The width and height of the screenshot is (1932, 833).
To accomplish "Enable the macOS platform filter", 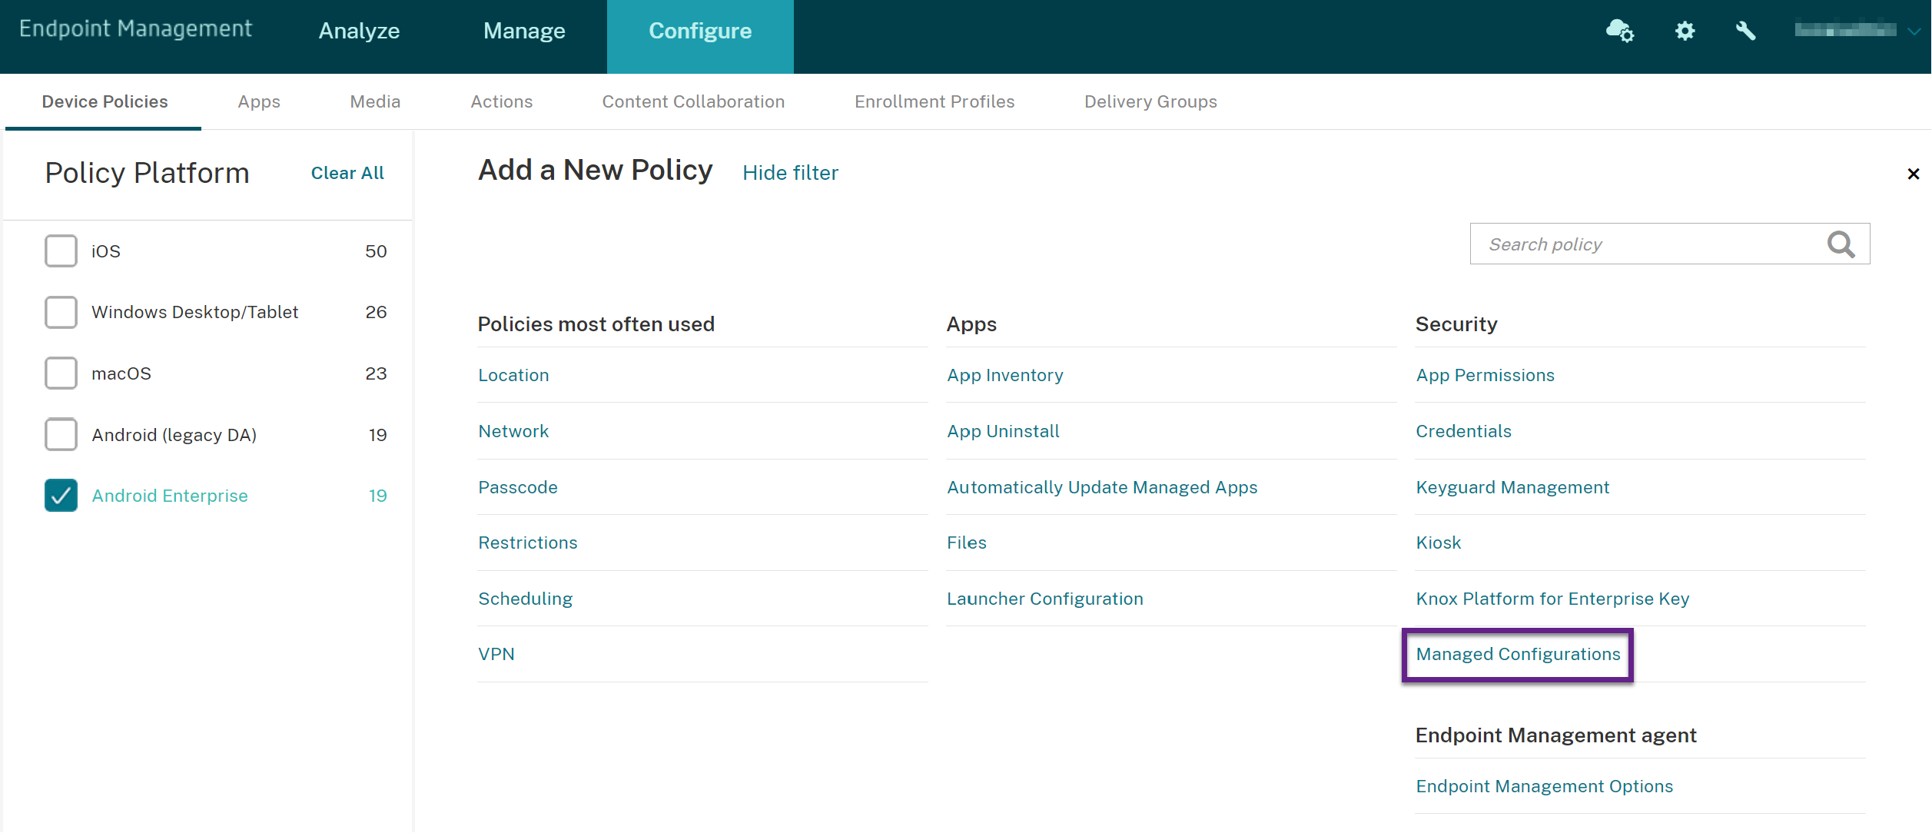I will (61, 373).
